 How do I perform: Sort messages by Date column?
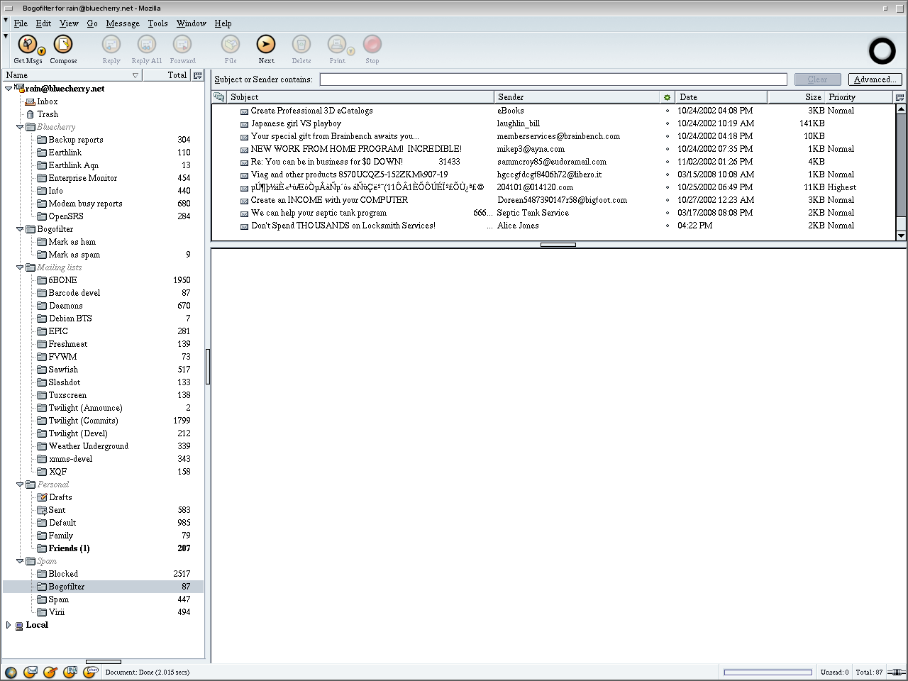(x=720, y=97)
